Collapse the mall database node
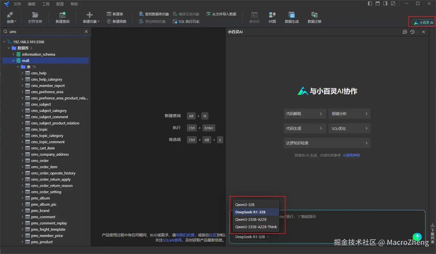436x254 pixels. 13,61
